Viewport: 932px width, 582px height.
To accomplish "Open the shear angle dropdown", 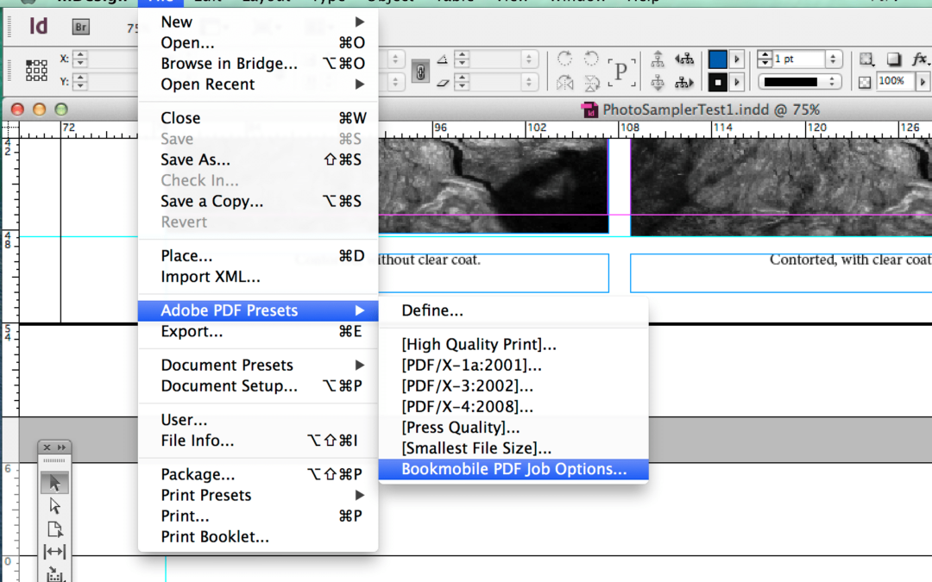I will (528, 82).
